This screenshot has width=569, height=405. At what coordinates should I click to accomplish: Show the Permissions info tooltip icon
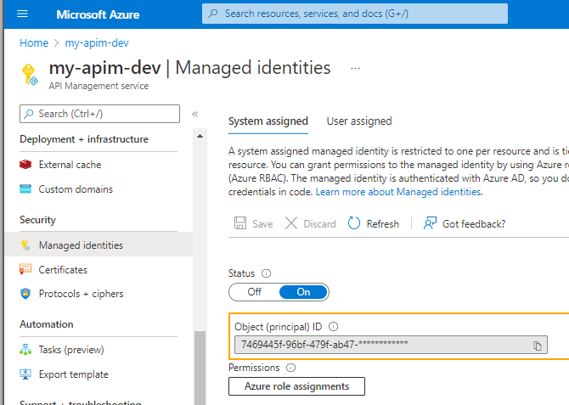[290, 368]
